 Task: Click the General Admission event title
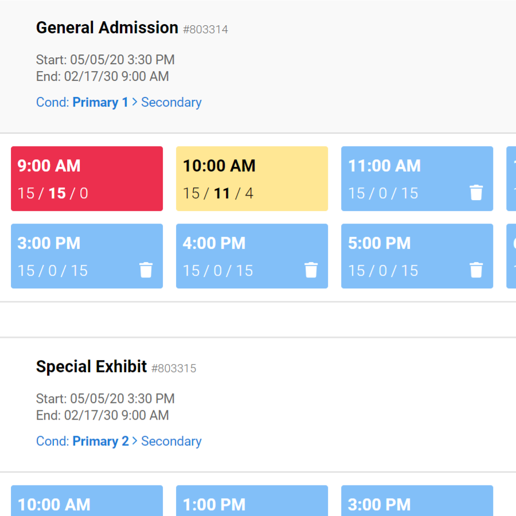(x=107, y=28)
